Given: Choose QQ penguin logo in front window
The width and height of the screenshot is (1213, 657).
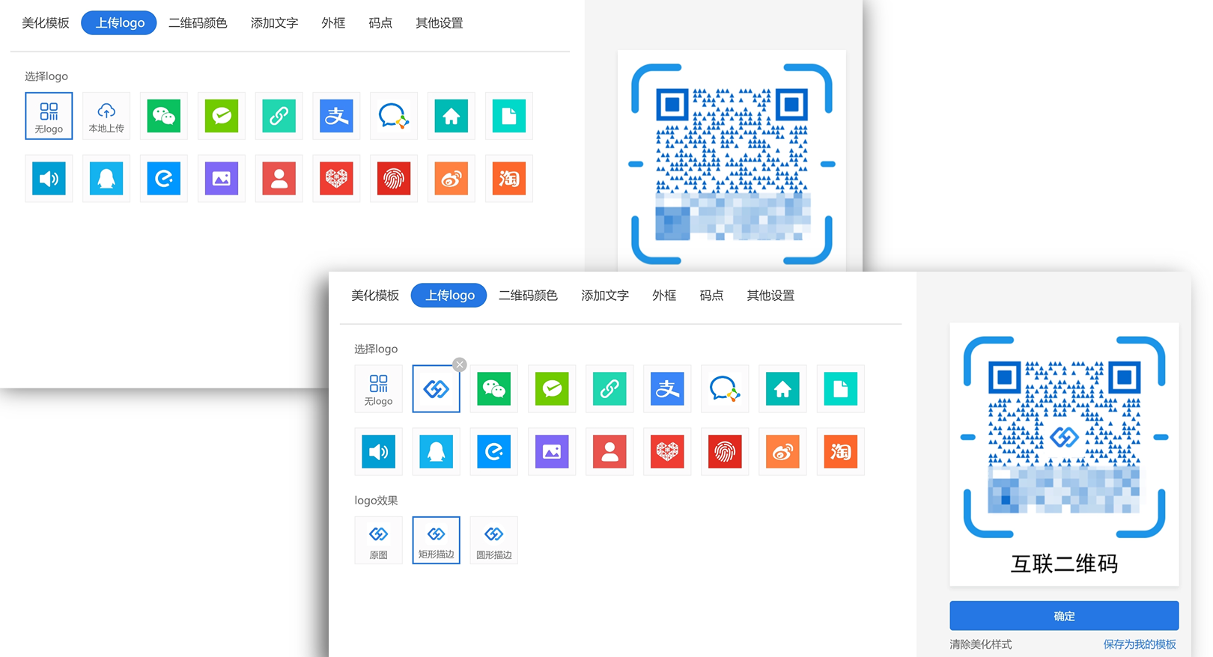Looking at the screenshot, I should coord(437,452).
